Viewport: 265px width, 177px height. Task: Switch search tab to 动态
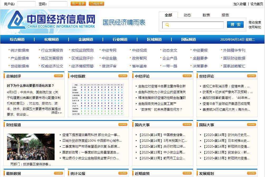pos(187,15)
